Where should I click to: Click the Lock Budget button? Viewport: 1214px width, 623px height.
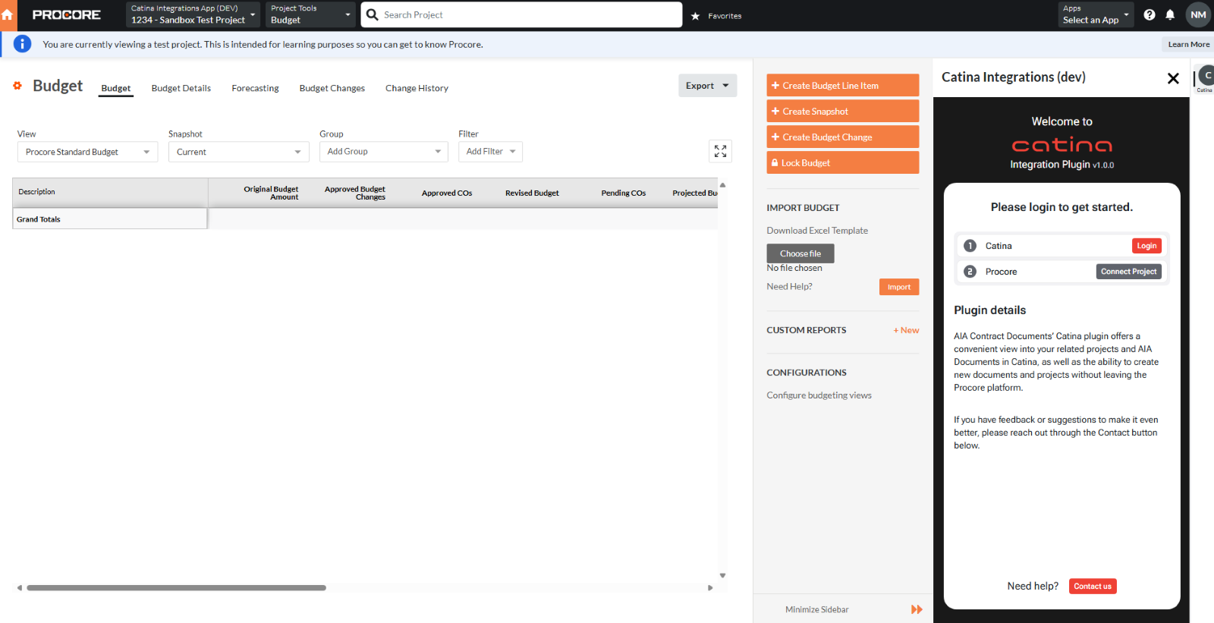click(x=842, y=163)
